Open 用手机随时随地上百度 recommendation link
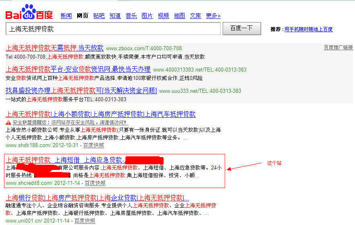 (308, 29)
